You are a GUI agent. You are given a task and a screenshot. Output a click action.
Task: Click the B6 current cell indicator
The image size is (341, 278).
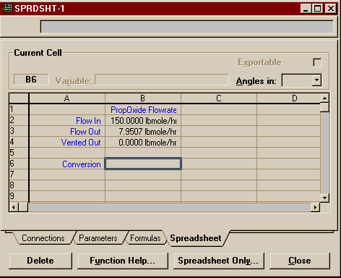31,80
